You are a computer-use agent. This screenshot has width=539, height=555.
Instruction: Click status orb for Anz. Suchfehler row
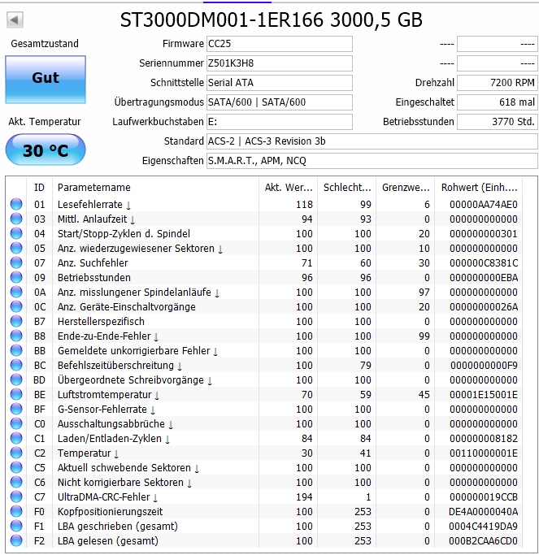[x=16, y=262]
